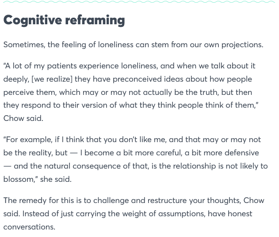Click the words "blossom," she said.

[37, 179]
